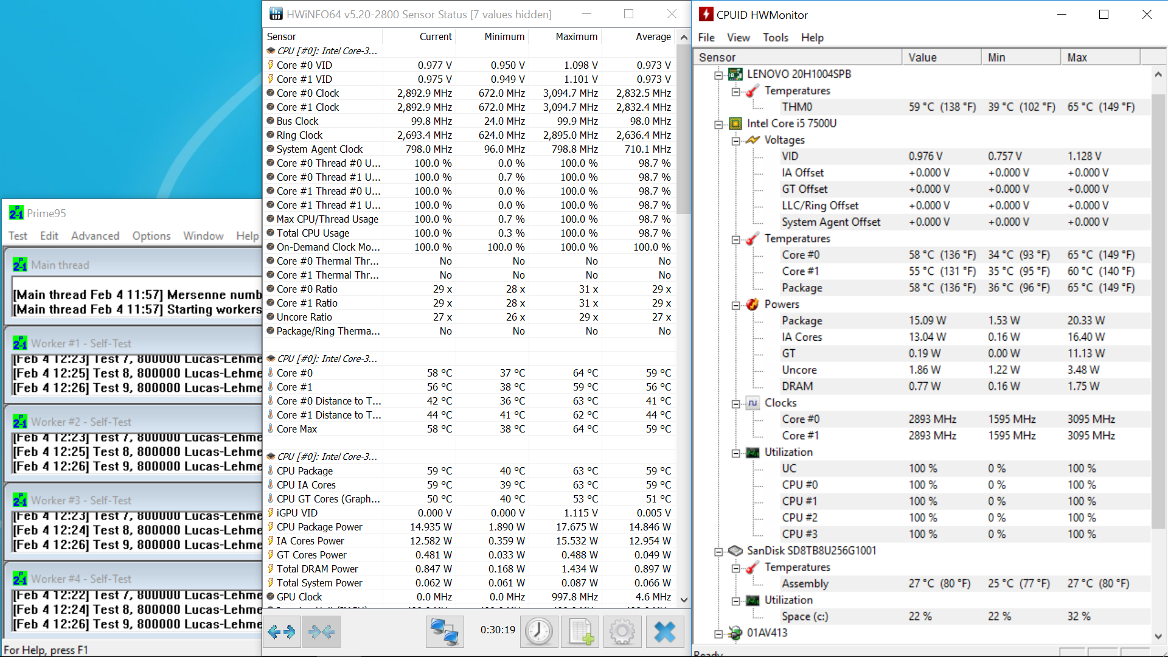Open the Prime95 Window menu
This screenshot has width=1168, height=657.
[203, 236]
